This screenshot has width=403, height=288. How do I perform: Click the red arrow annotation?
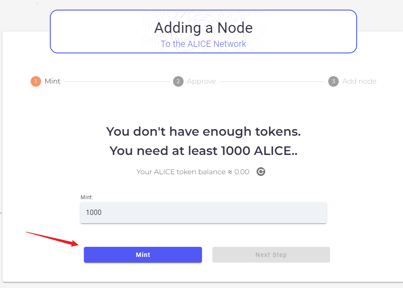(52, 239)
